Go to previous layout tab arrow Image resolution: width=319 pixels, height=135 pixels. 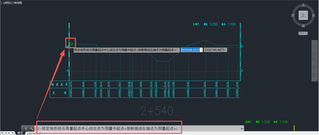point(6,133)
